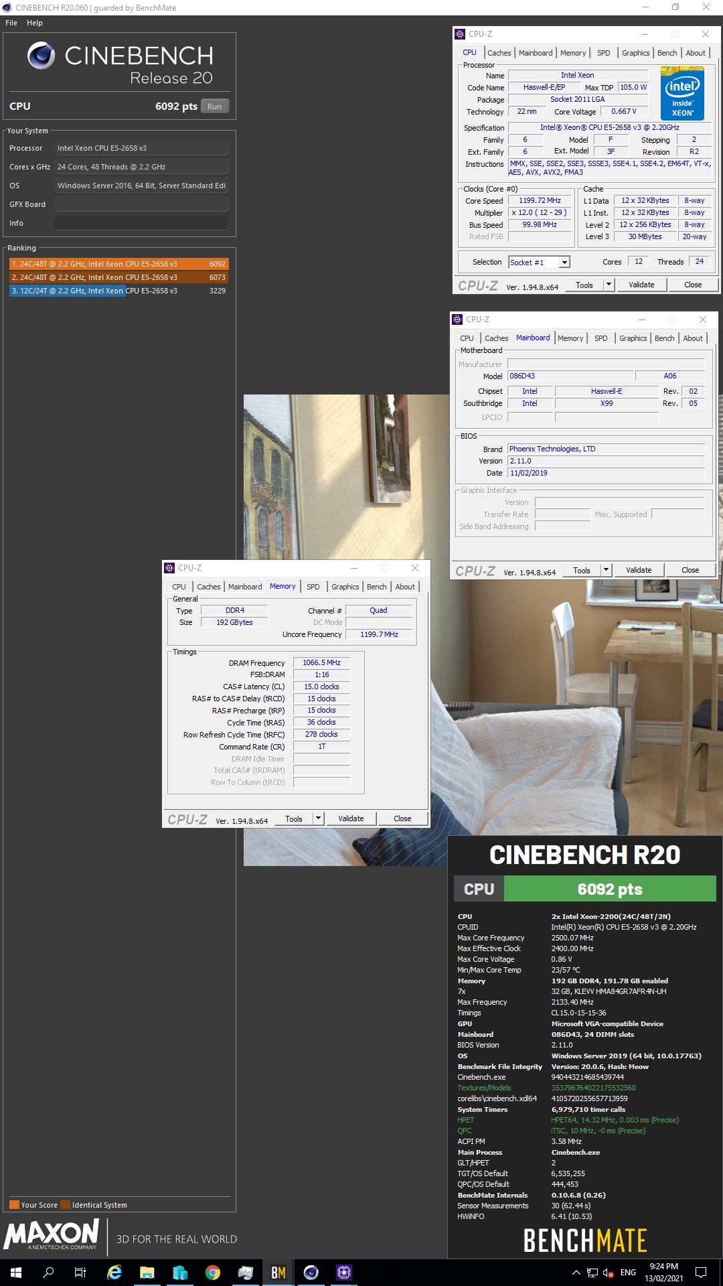Click Close in the Memory CPU-Z window
723x1286 pixels.
[x=402, y=818]
